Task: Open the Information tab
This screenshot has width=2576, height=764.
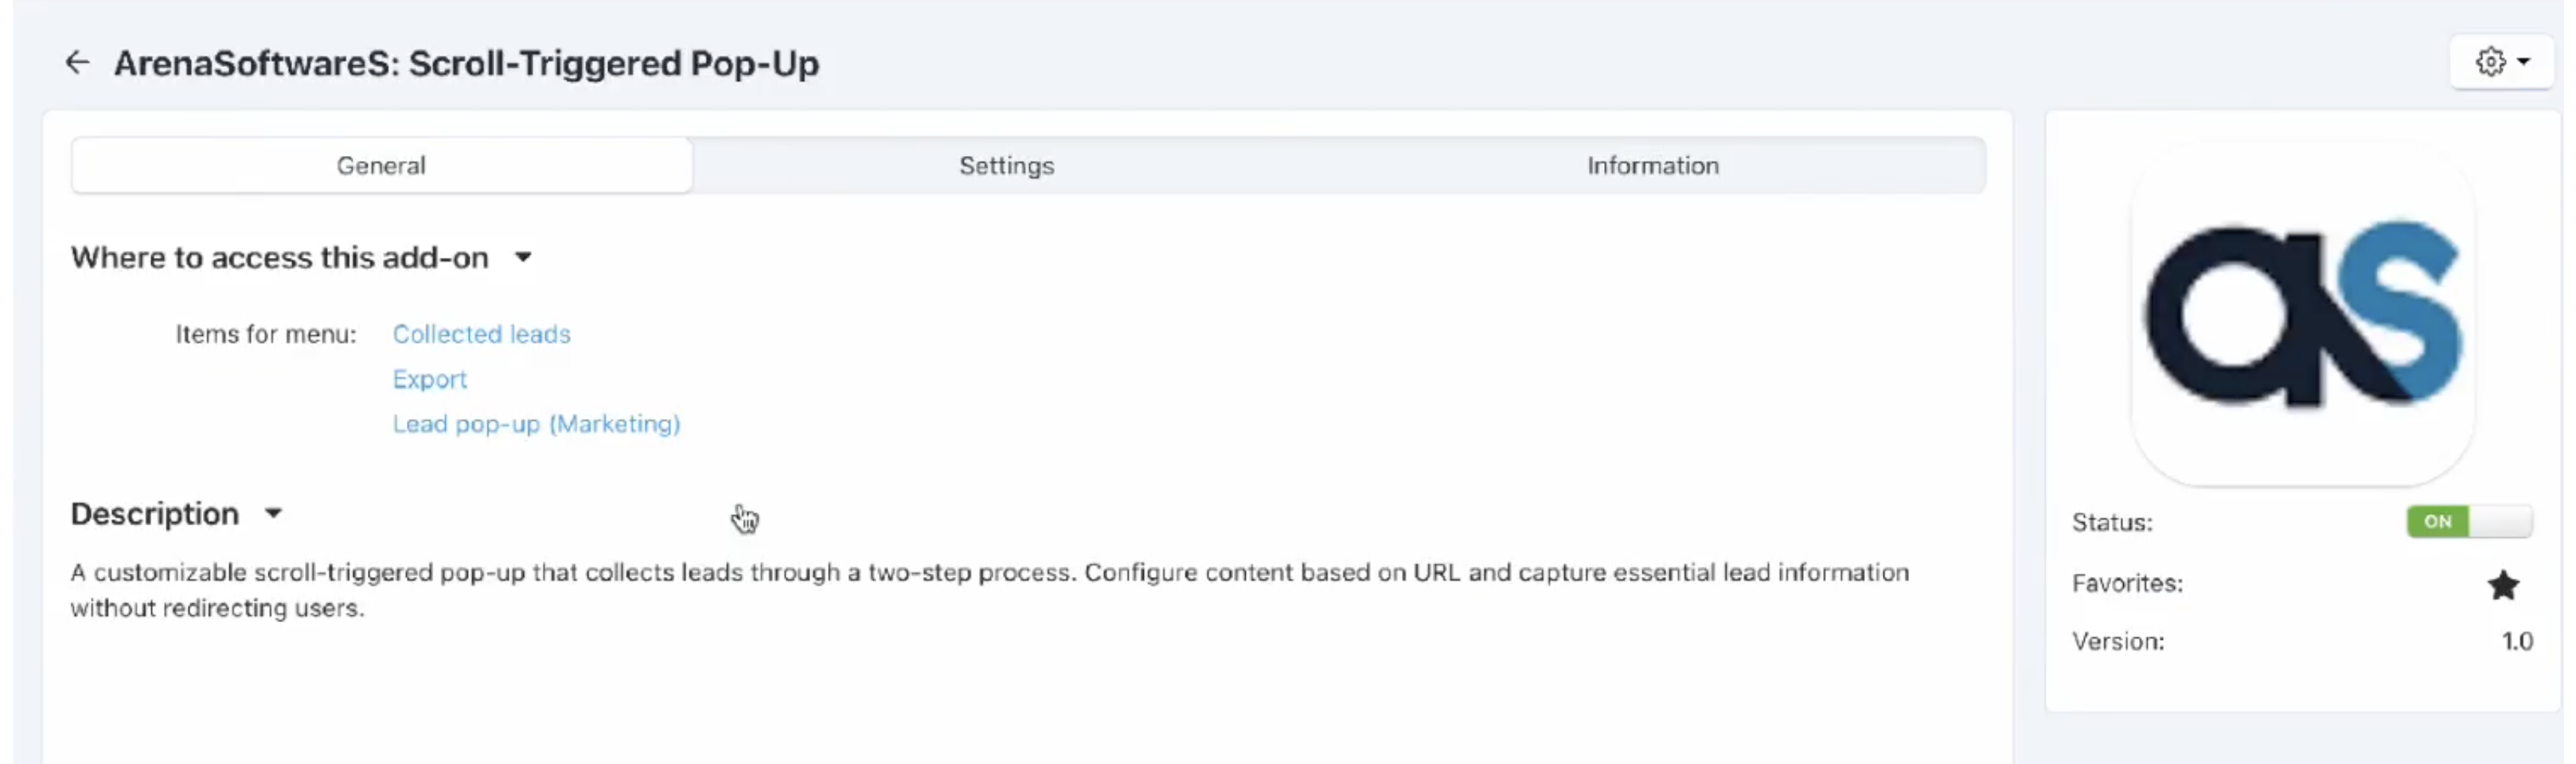Action: (1653, 166)
